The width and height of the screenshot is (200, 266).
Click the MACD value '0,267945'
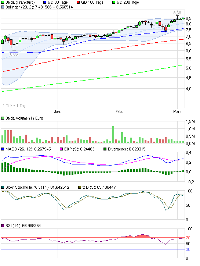pyautogui.click(x=43, y=149)
